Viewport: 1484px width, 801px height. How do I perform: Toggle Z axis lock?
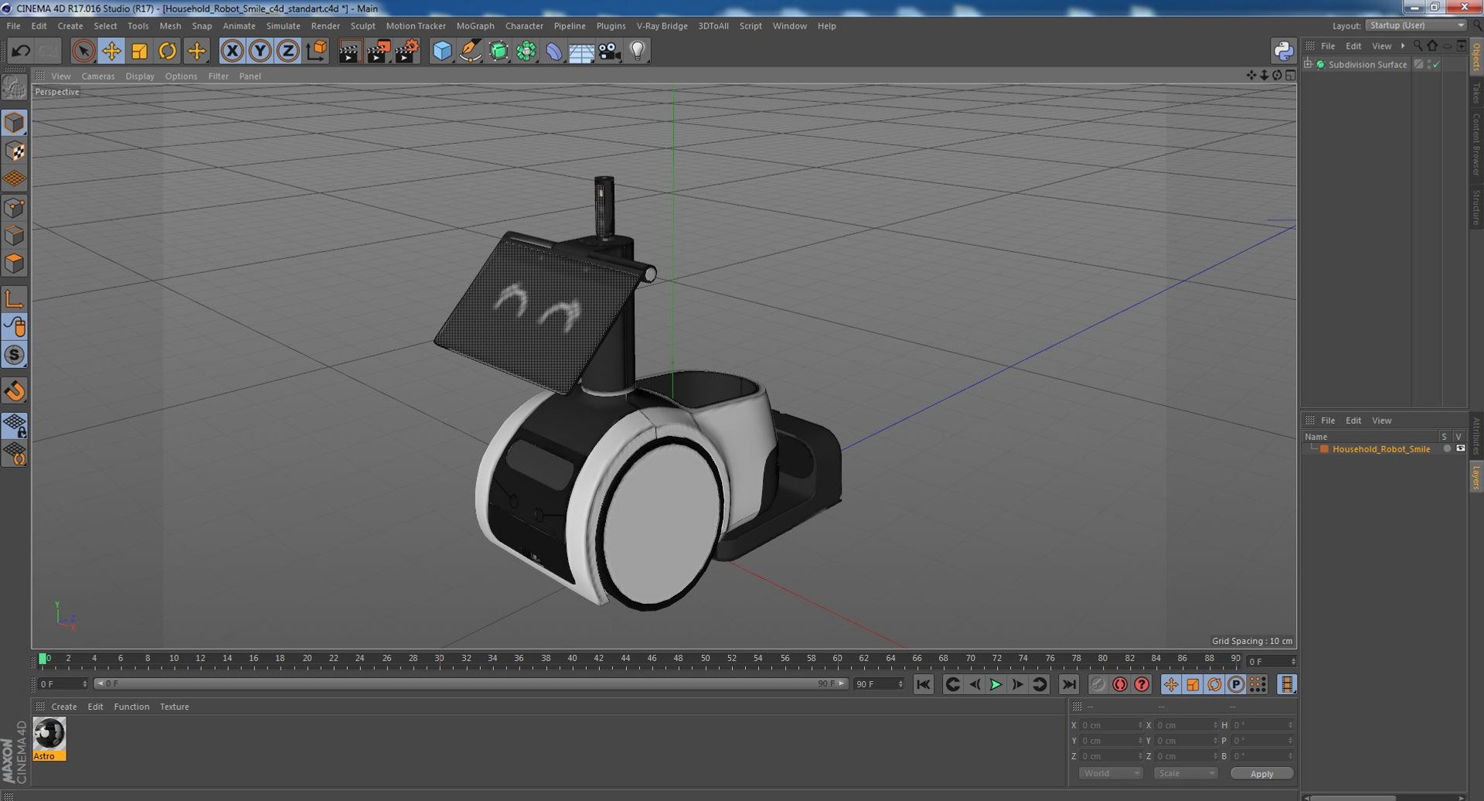[288, 51]
